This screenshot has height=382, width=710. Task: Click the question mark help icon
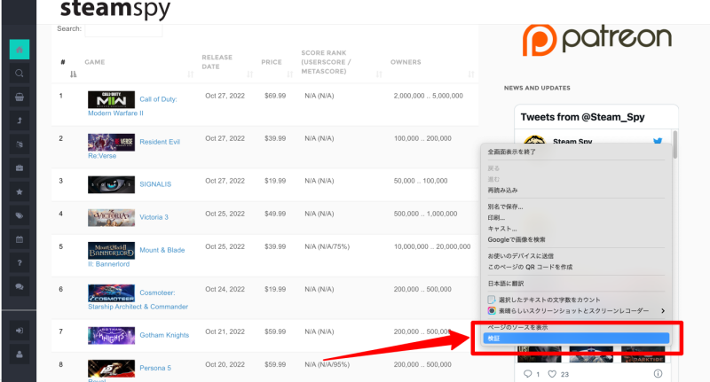tap(19, 263)
